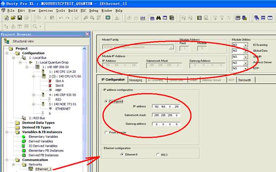The height and width of the screenshot is (172, 276).
Task: Collapse the 140 NOE 771 01 node
Action: pos(33,104)
